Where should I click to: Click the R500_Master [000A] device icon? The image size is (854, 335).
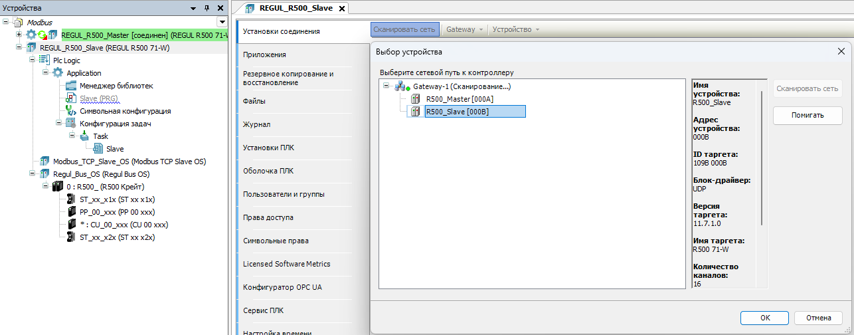click(x=416, y=99)
